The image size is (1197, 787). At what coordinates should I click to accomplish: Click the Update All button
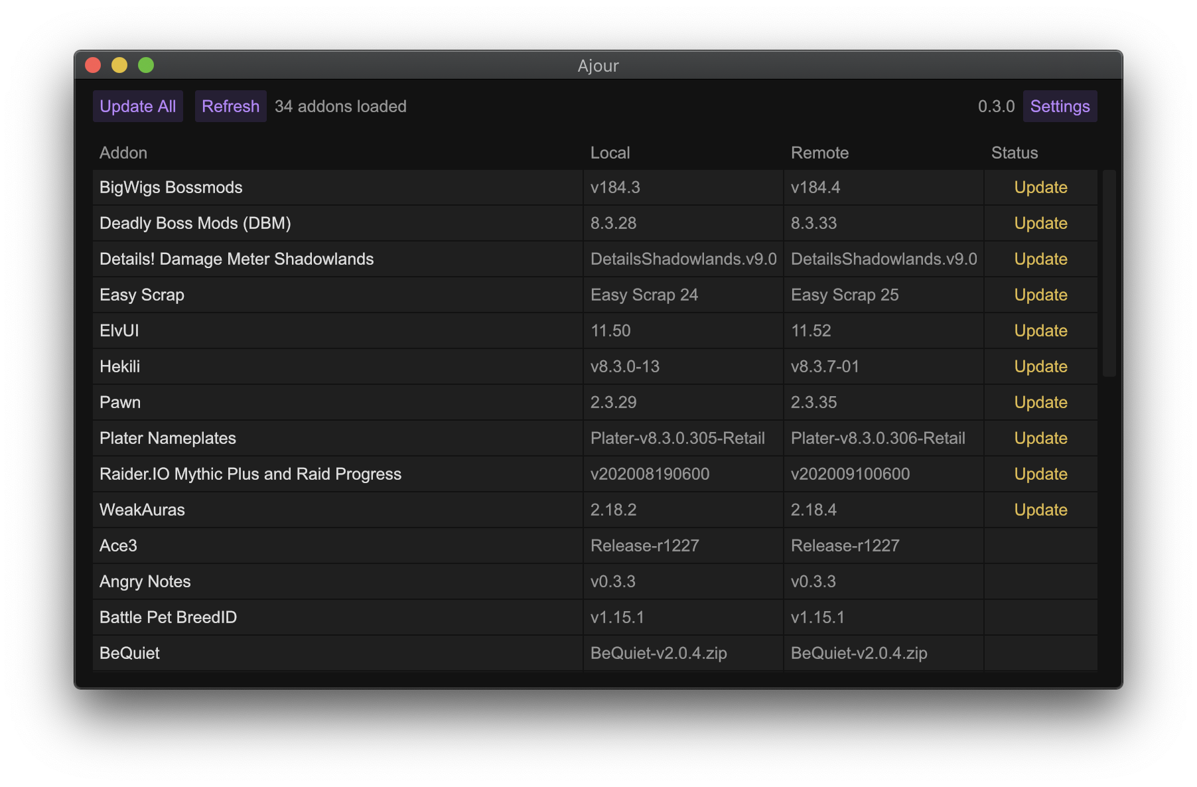tap(138, 106)
